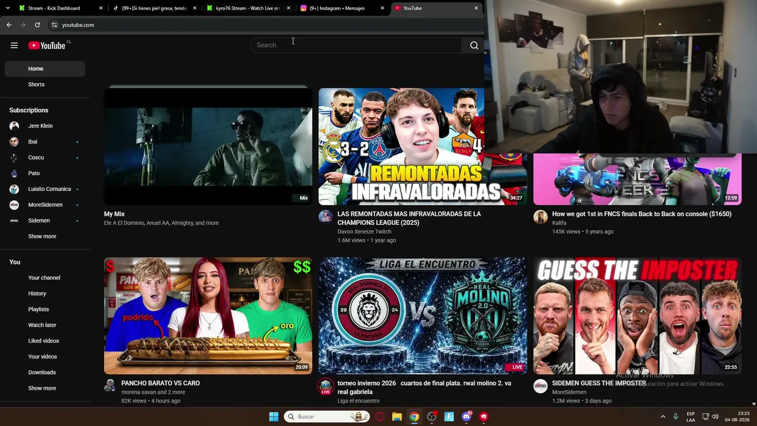The width and height of the screenshot is (757, 426).
Task: Show hidden system tray icons
Action: pos(663,417)
